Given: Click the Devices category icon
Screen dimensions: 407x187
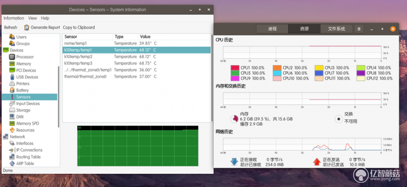Looking at the screenshot, I should click(x=6, y=50).
